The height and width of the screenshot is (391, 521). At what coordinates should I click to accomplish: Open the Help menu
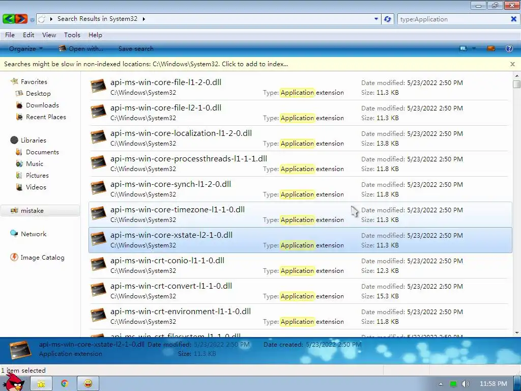(95, 35)
